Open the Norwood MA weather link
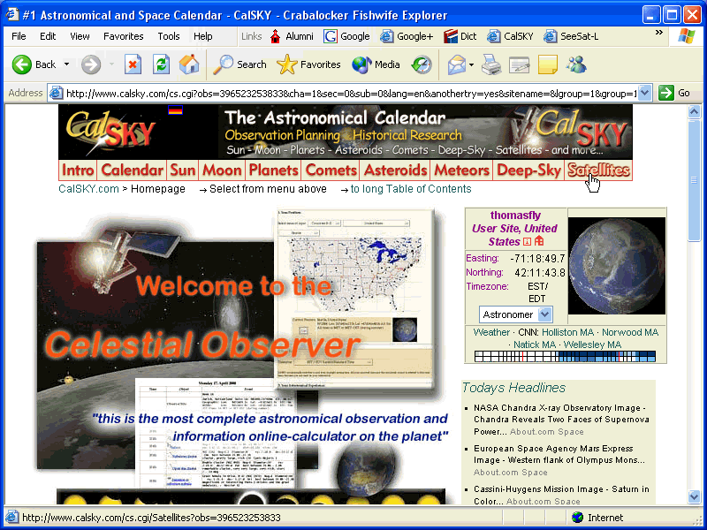The height and width of the screenshot is (530, 707). point(630,333)
